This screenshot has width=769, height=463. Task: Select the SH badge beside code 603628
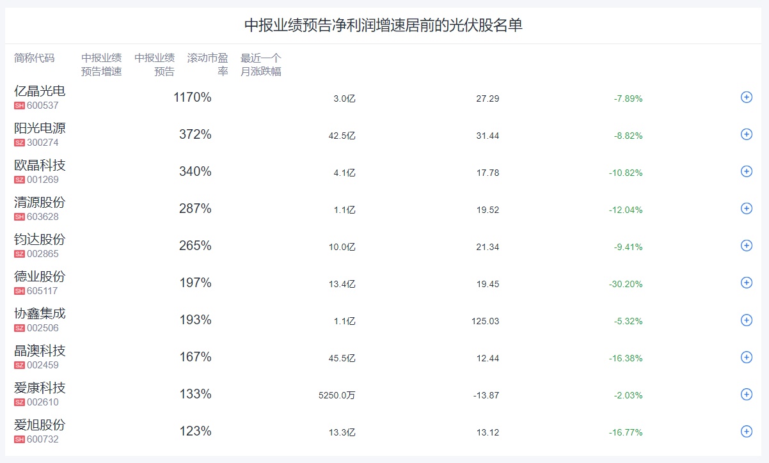19,217
